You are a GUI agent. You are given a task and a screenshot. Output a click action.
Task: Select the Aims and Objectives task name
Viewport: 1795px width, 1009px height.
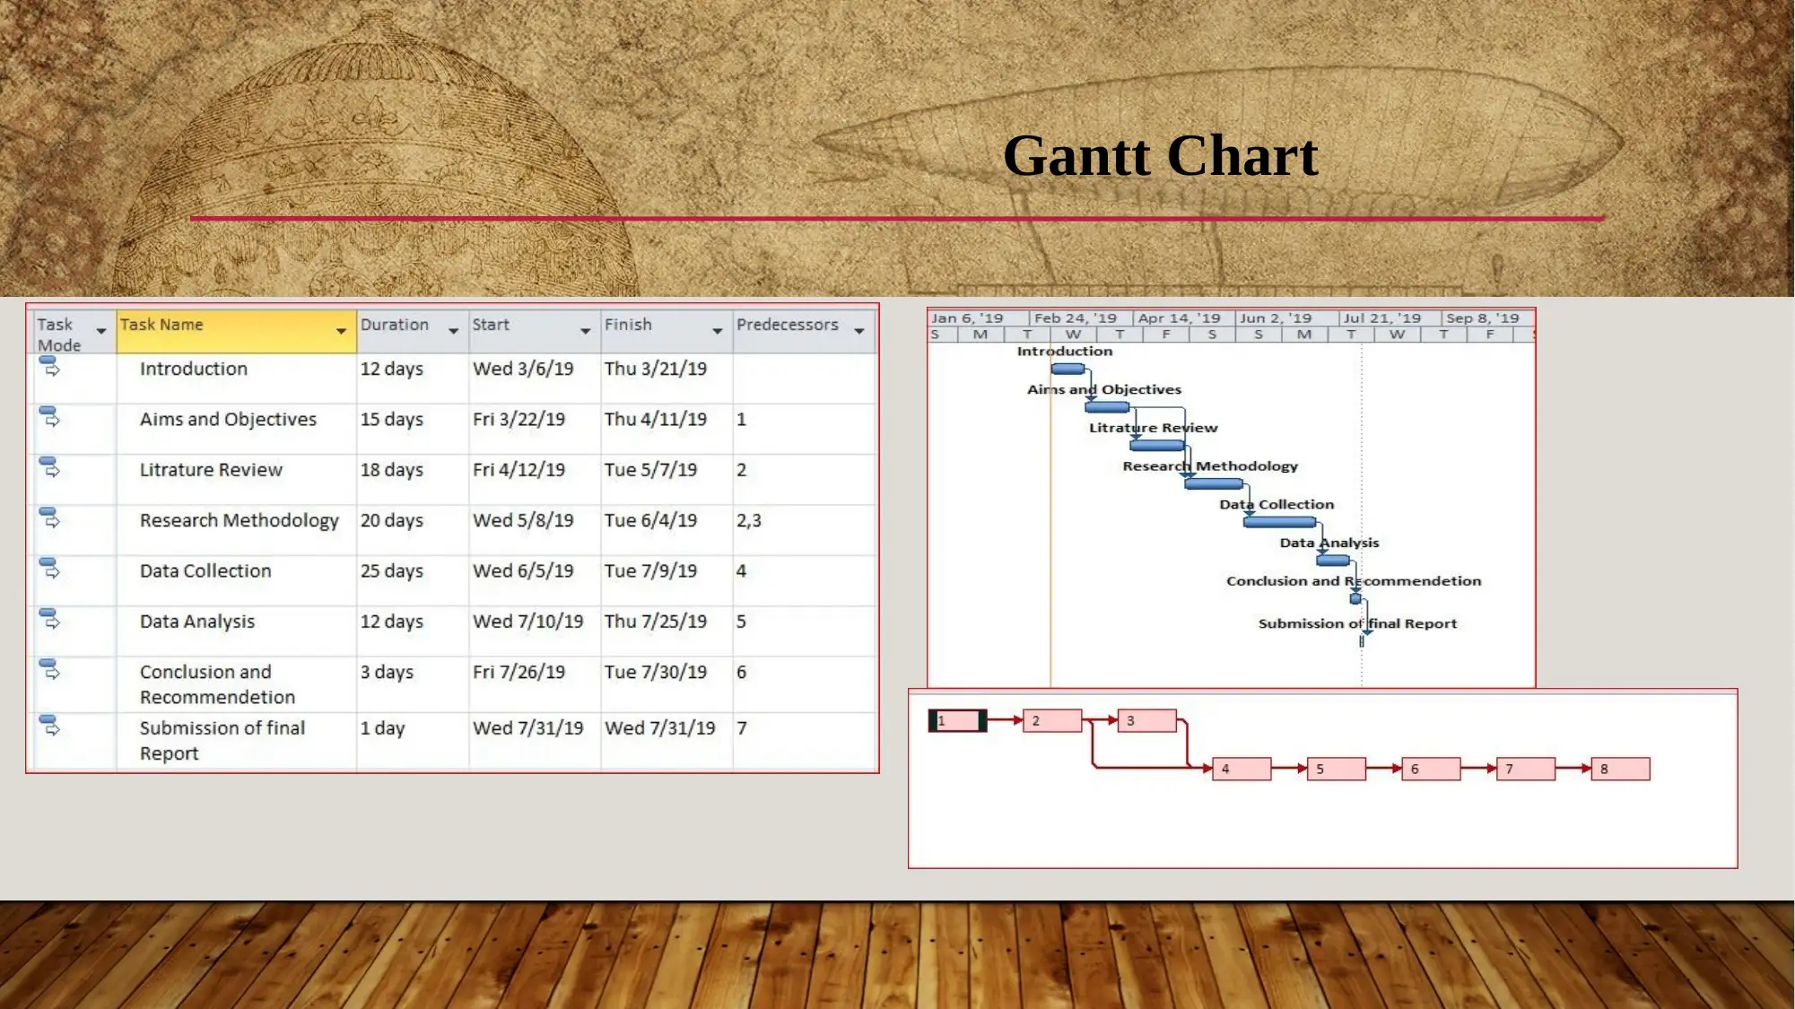tap(236, 429)
